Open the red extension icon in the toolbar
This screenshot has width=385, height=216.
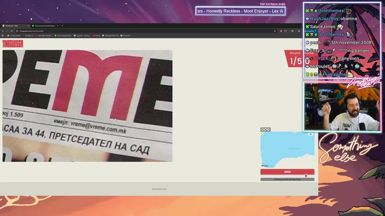[x=281, y=31]
